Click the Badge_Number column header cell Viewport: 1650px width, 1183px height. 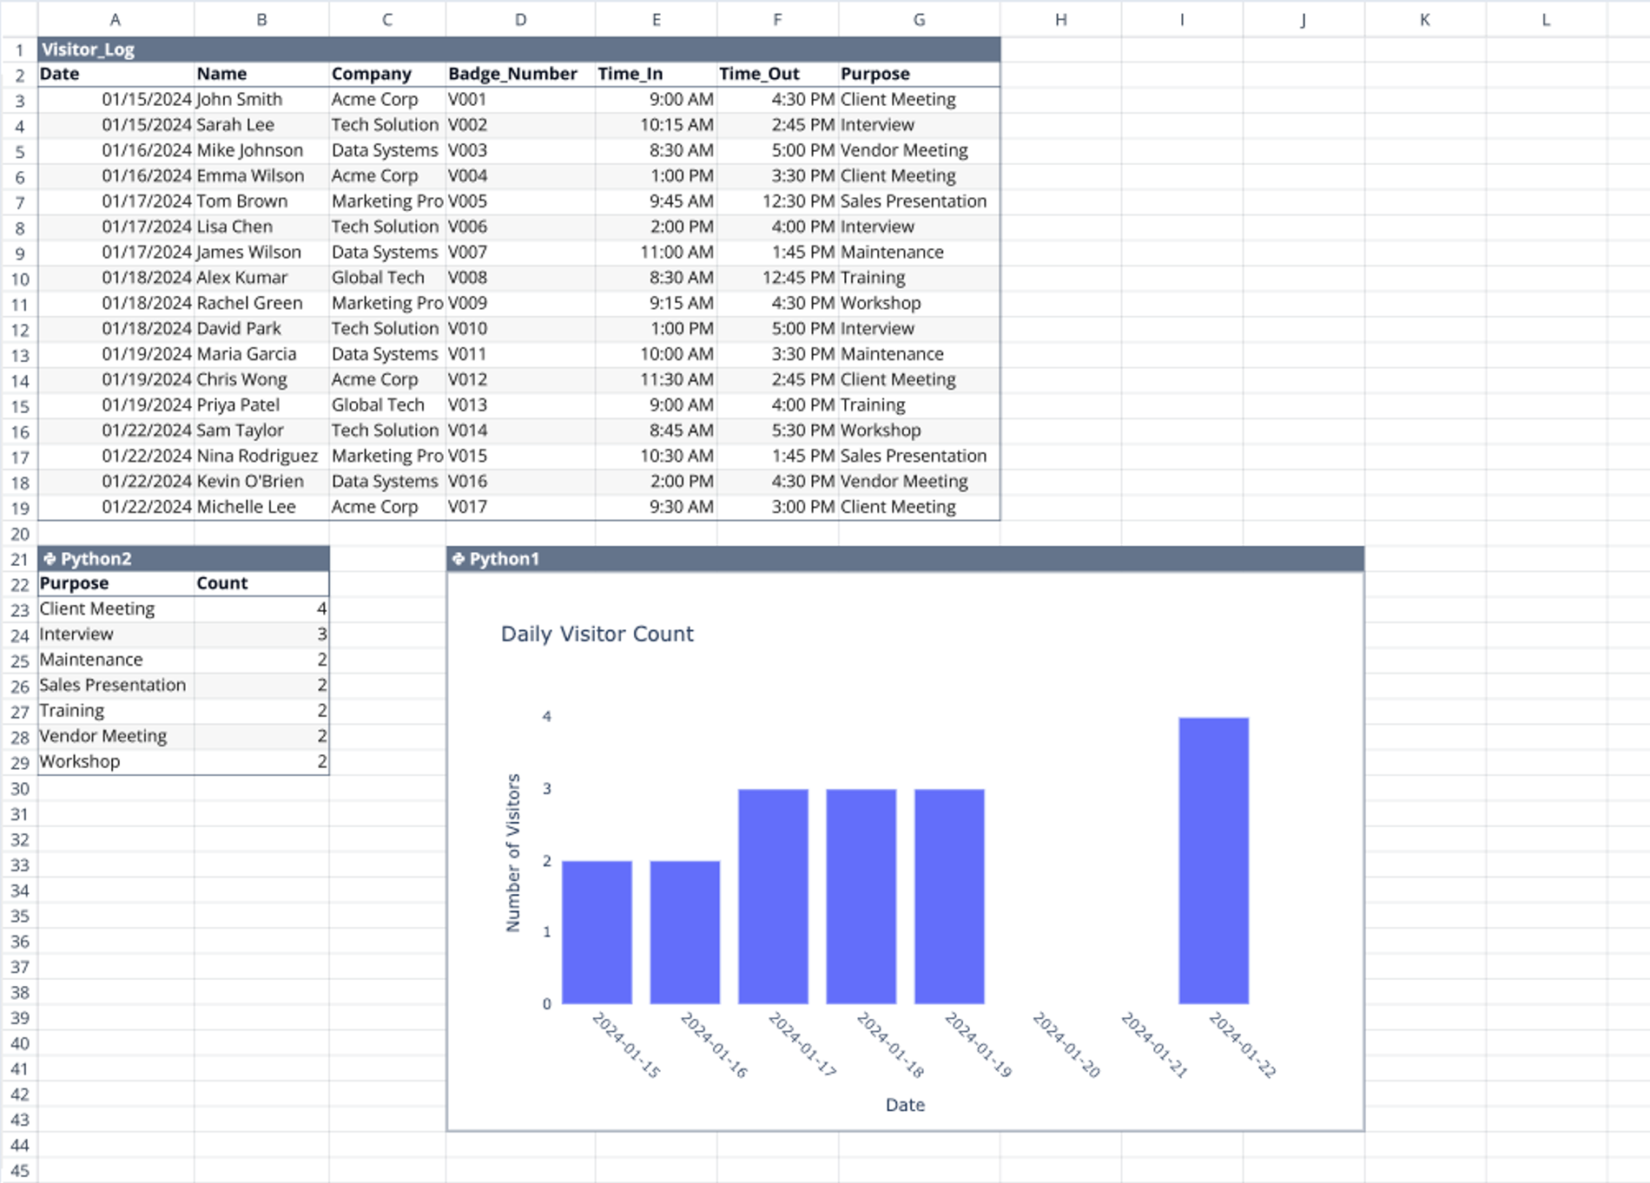(x=520, y=74)
